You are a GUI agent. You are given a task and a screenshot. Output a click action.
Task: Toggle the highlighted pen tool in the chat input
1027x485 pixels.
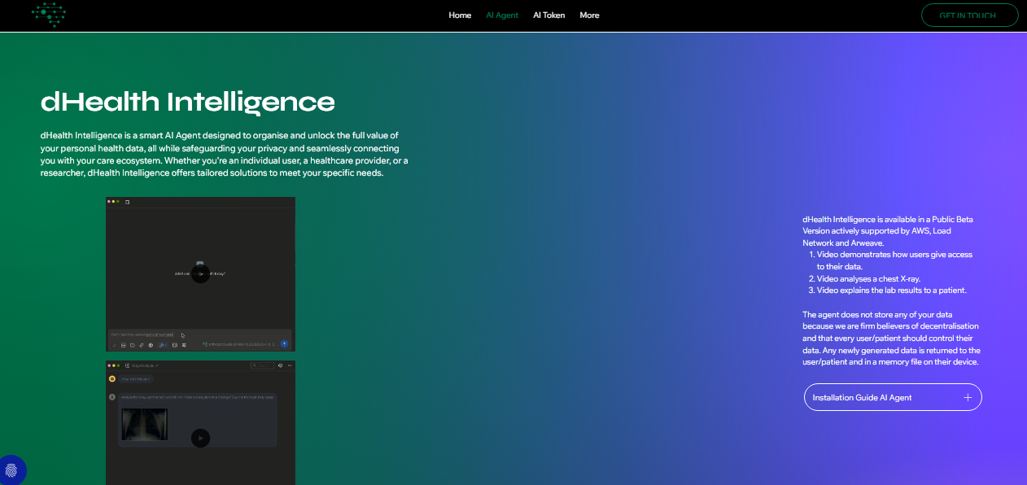click(x=162, y=344)
